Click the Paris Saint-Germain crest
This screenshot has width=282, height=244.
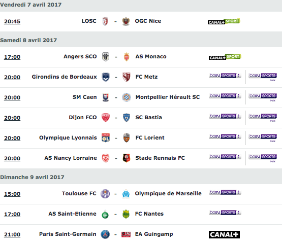pos(105,234)
